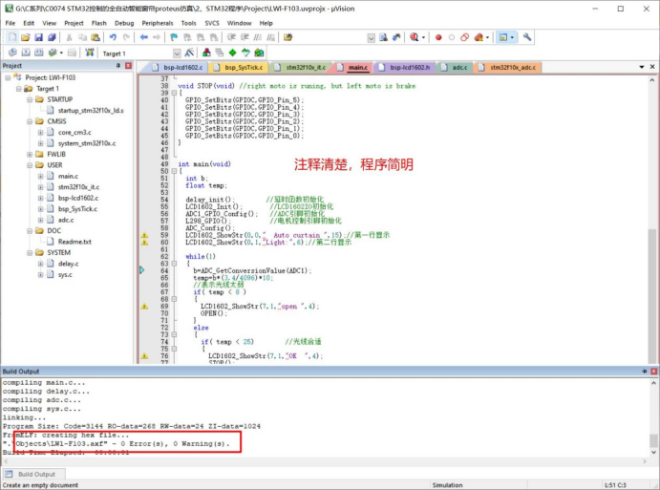Switch to the bsp-lcd1602.c tab
Image resolution: width=660 pixels, height=490 pixels.
(178, 68)
